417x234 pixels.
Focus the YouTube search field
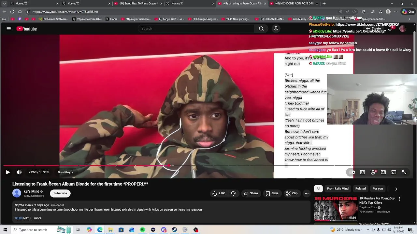click(x=195, y=29)
